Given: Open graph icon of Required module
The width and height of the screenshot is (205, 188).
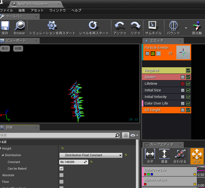Looking at the screenshot, I should 188,71.
